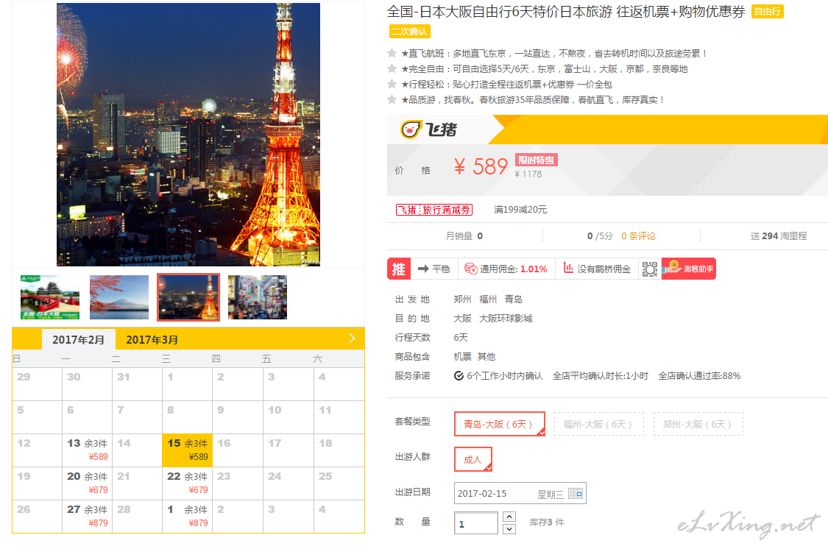The image size is (828, 549).
Task: Click the 二次确认 yellow tag
Action: pyautogui.click(x=410, y=31)
